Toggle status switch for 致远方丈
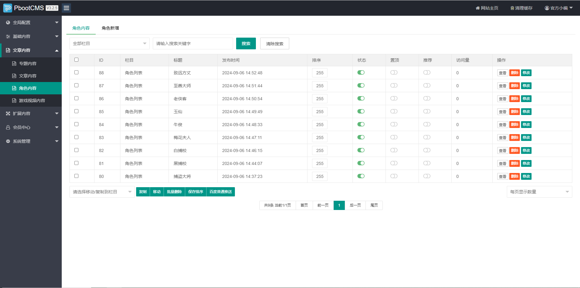This screenshot has height=288, width=580. point(361,72)
